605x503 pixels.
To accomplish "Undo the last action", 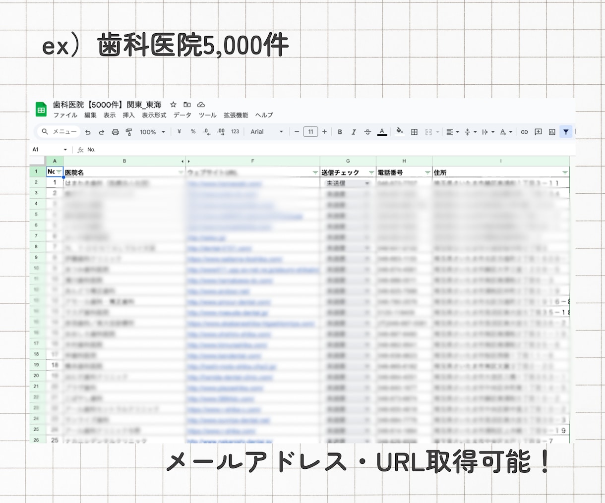I will pos(88,132).
